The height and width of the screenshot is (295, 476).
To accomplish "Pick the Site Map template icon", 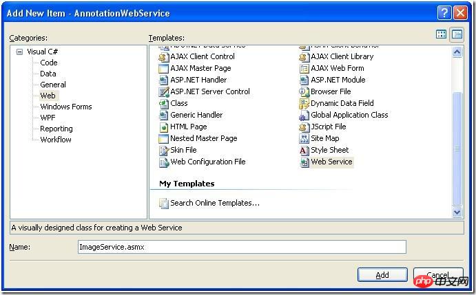I will pyautogui.click(x=304, y=138).
